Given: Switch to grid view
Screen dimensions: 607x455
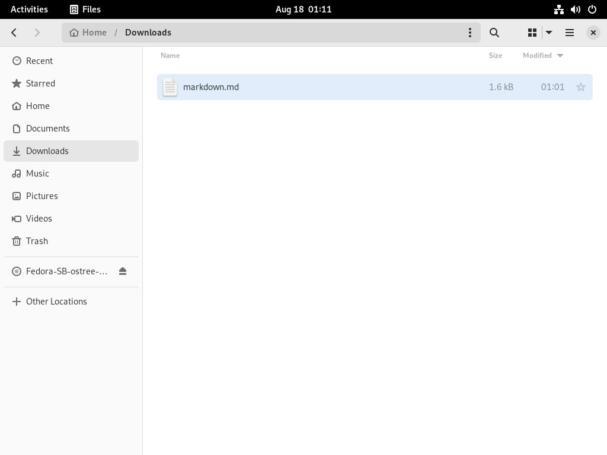Looking at the screenshot, I should click(x=532, y=33).
